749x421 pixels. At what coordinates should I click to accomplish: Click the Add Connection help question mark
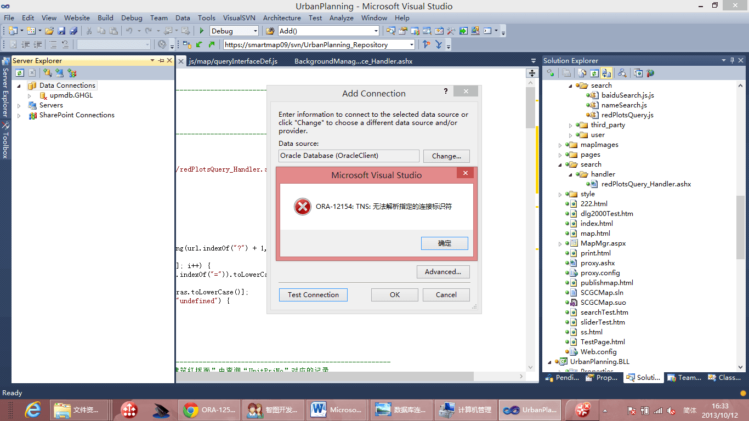(x=445, y=92)
